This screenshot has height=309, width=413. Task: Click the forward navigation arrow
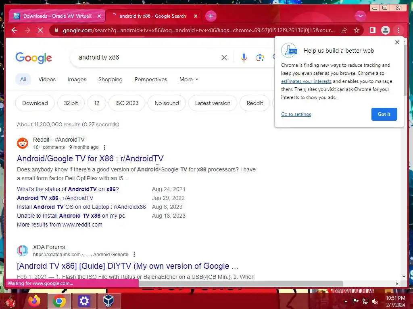point(27,30)
